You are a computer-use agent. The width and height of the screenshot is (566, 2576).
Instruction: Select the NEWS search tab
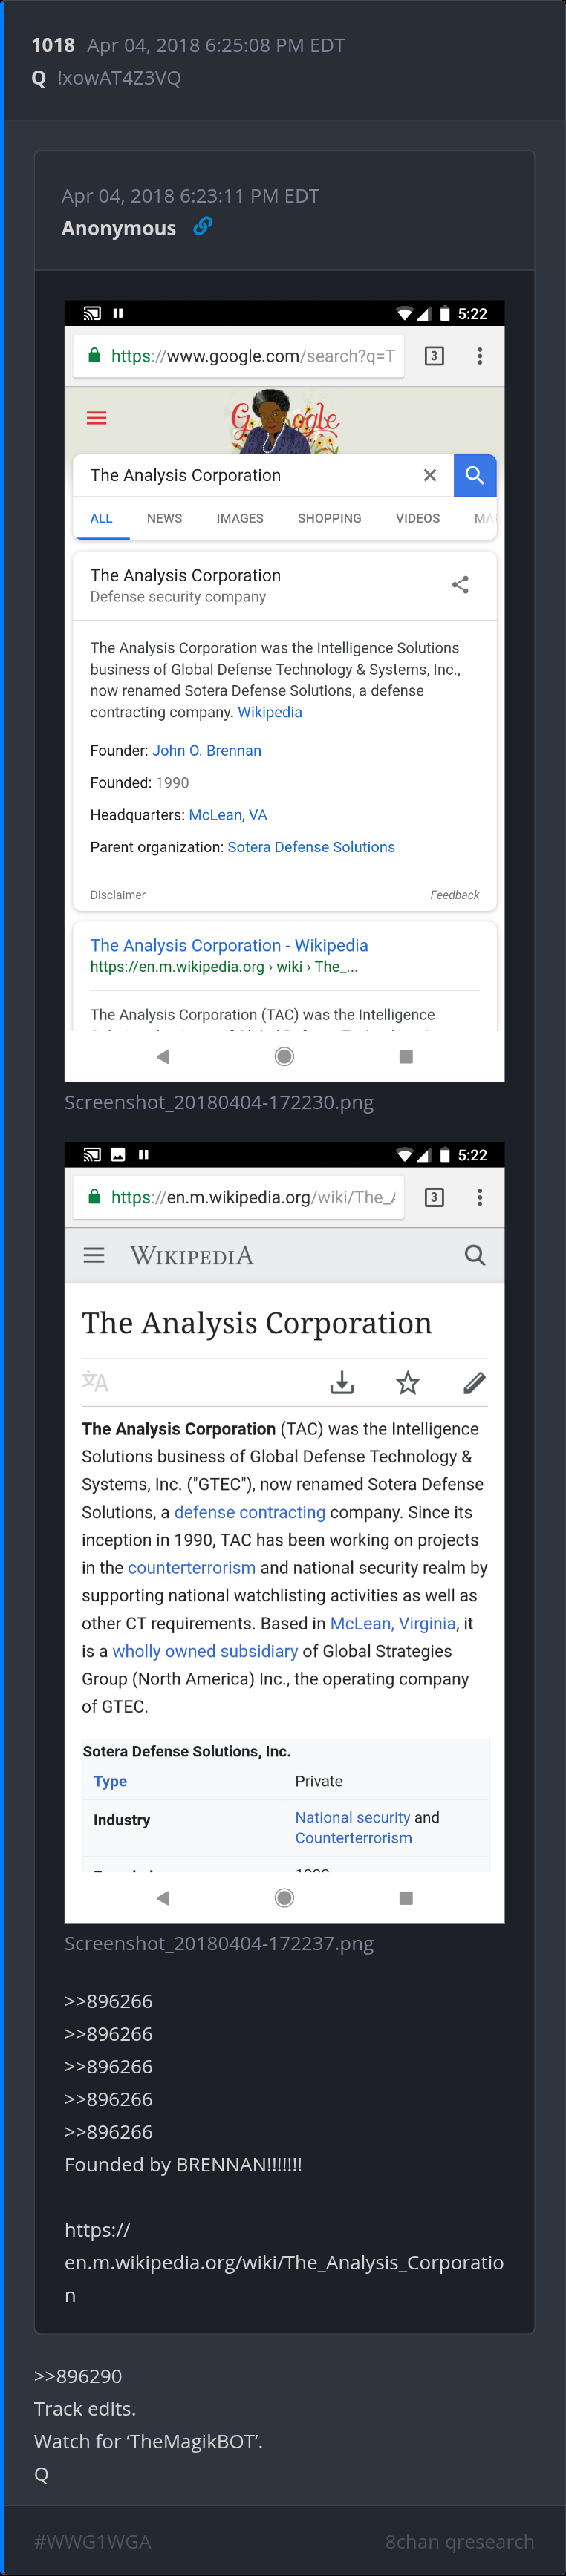point(164,518)
